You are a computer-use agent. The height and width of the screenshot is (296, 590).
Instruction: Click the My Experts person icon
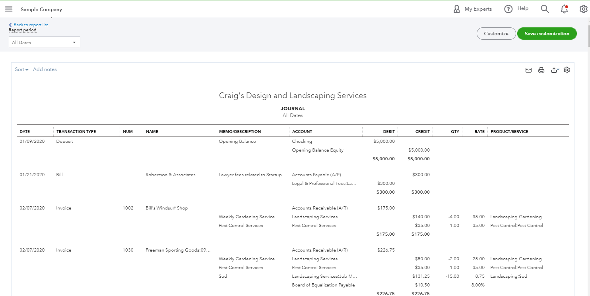(456, 9)
